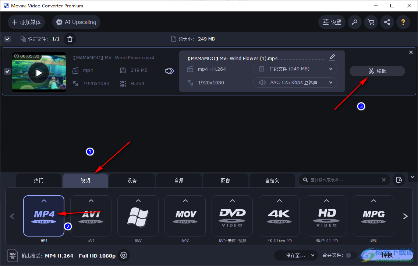Click the convert arrow between source and output
The height and width of the screenshot is (266, 418).
pos(169,71)
